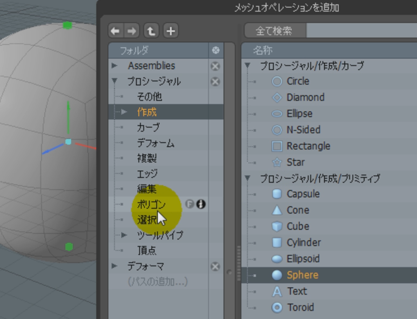This screenshot has height=319, width=417.
Task: Click the forward arrow navigation button
Action: 132,31
